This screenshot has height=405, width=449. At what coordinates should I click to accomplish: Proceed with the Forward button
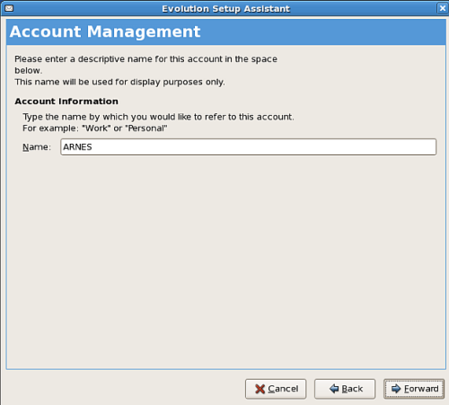(414, 389)
